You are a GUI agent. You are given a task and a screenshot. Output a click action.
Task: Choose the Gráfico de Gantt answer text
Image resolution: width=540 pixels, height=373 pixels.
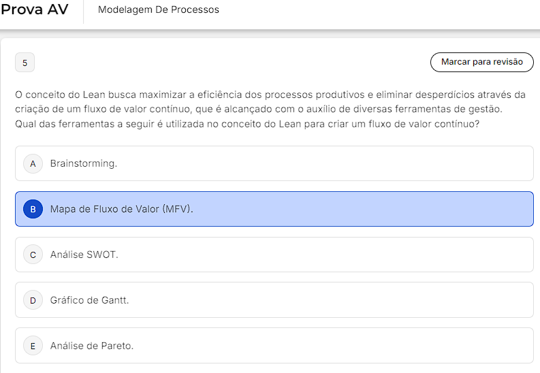pos(89,300)
